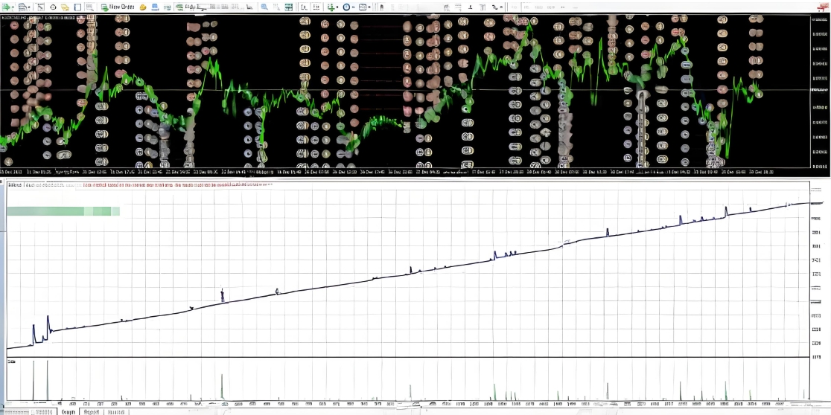831x415 pixels.
Task: Show the Data Window panel icon
Action: click(53, 7)
